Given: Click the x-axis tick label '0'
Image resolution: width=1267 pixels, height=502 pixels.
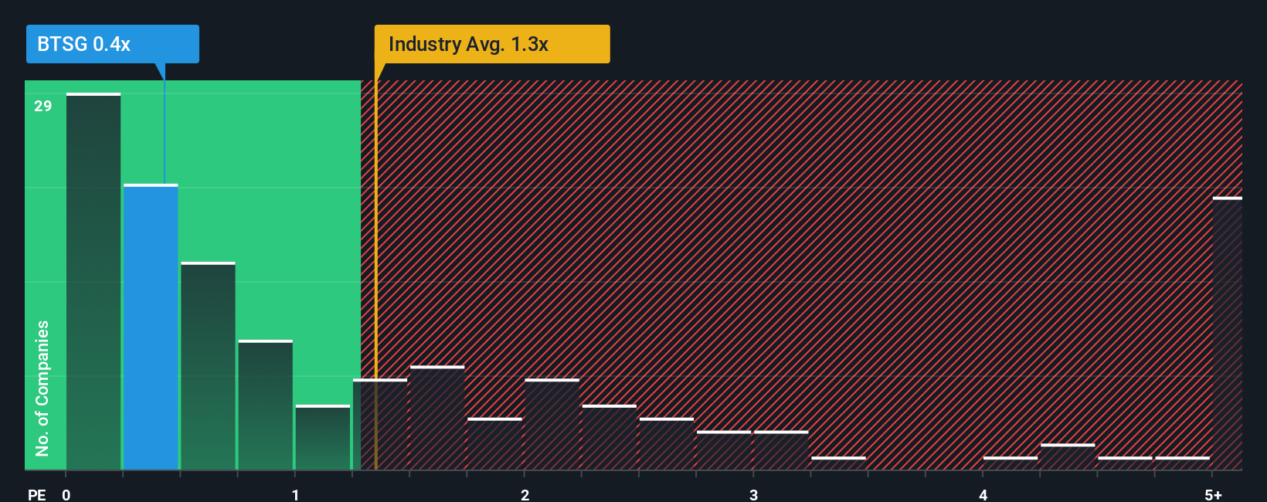Looking at the screenshot, I should pos(66,494).
